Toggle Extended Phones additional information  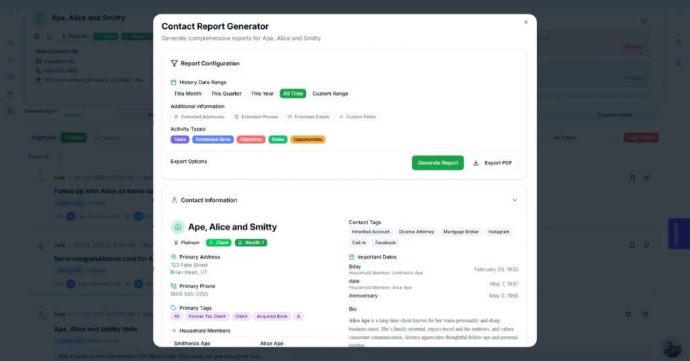pos(256,117)
